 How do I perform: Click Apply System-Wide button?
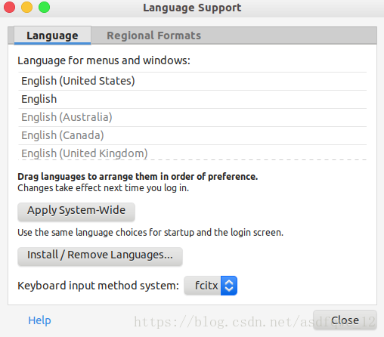click(76, 212)
